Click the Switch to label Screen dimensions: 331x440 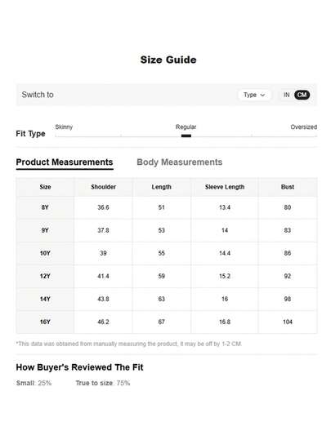[38, 95]
